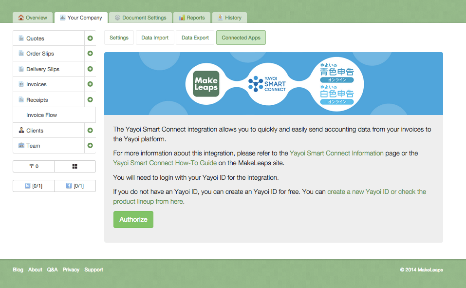Add a new delivery slip with plus icon
Image resolution: width=466 pixels, height=288 pixels.
tap(90, 69)
